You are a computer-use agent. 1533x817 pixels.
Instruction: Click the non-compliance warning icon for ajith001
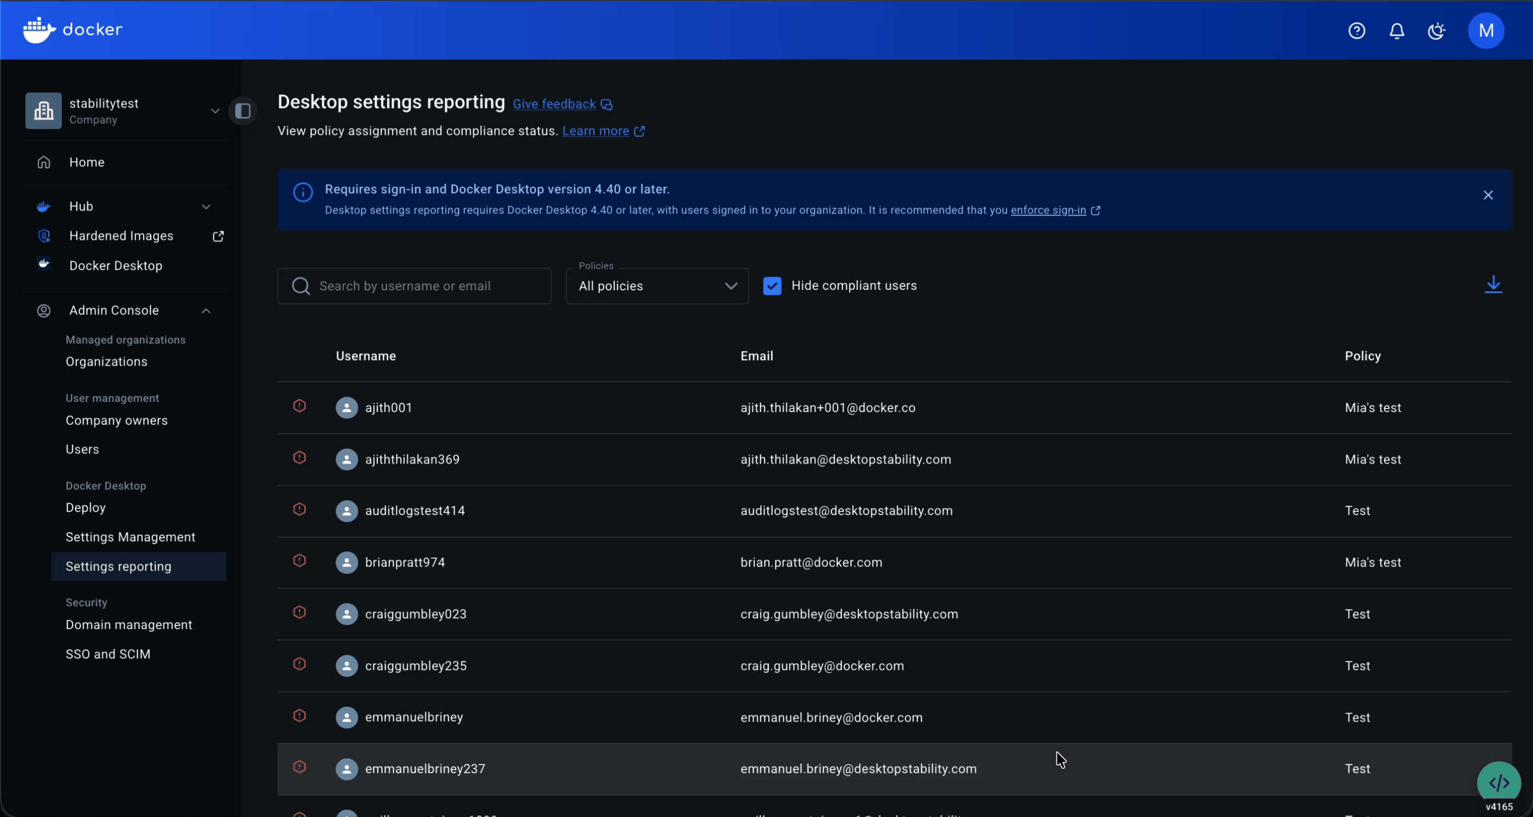tap(299, 406)
